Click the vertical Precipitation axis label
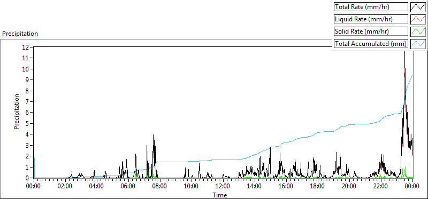Image resolution: width=428 pixels, height=199 pixels. point(17,112)
